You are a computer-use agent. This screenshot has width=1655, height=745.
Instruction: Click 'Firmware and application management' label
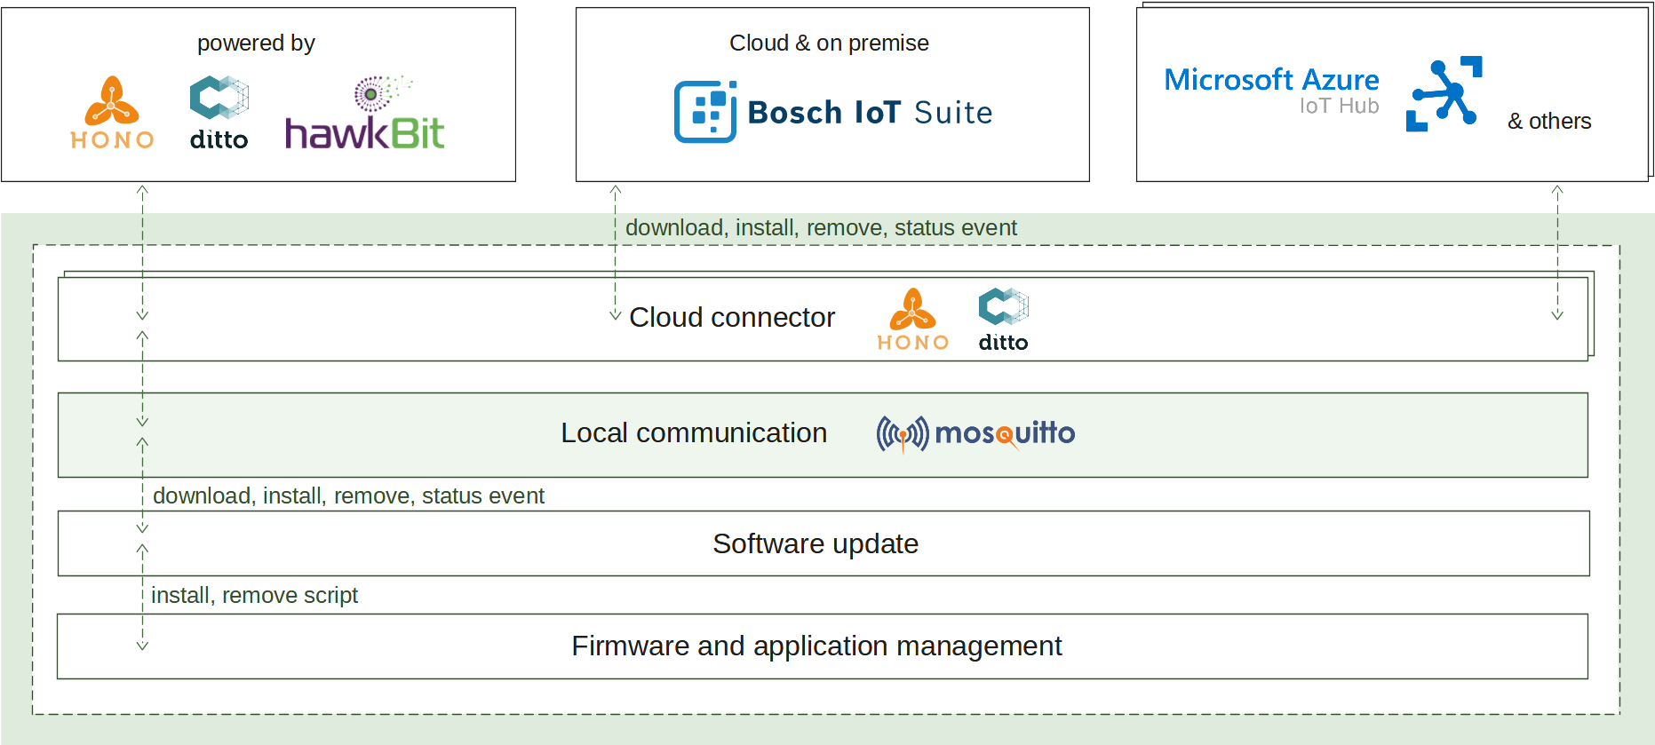(816, 646)
